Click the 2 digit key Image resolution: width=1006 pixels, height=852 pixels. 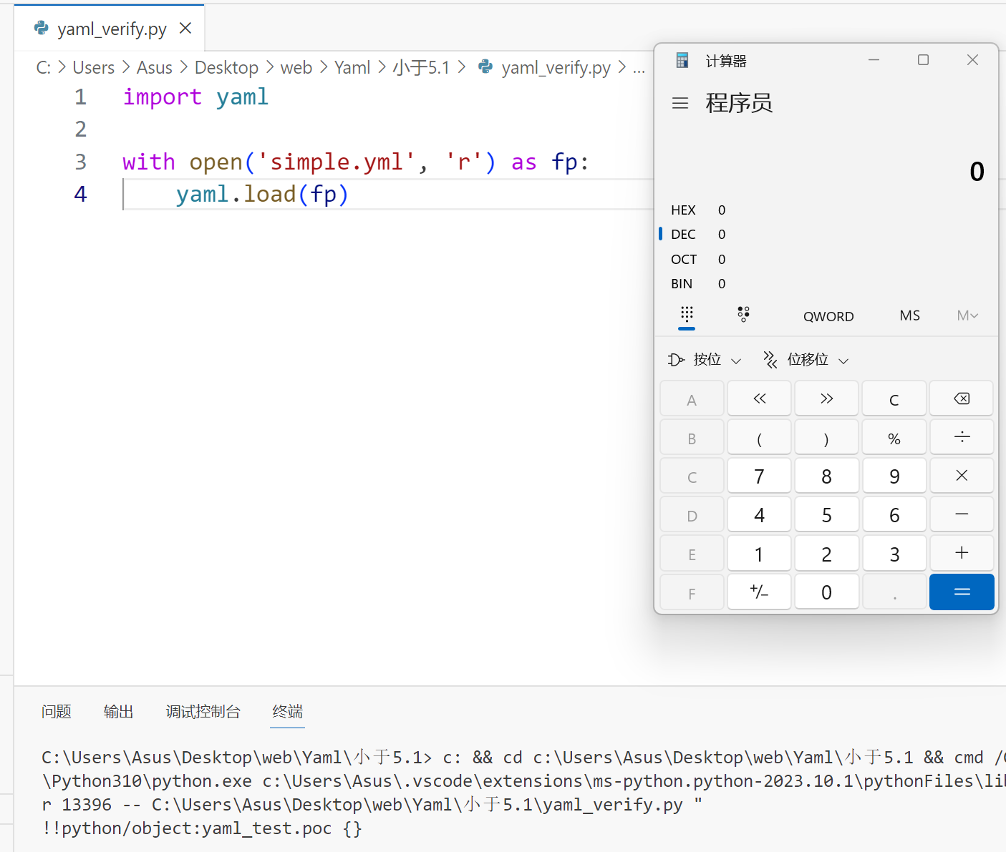point(827,553)
